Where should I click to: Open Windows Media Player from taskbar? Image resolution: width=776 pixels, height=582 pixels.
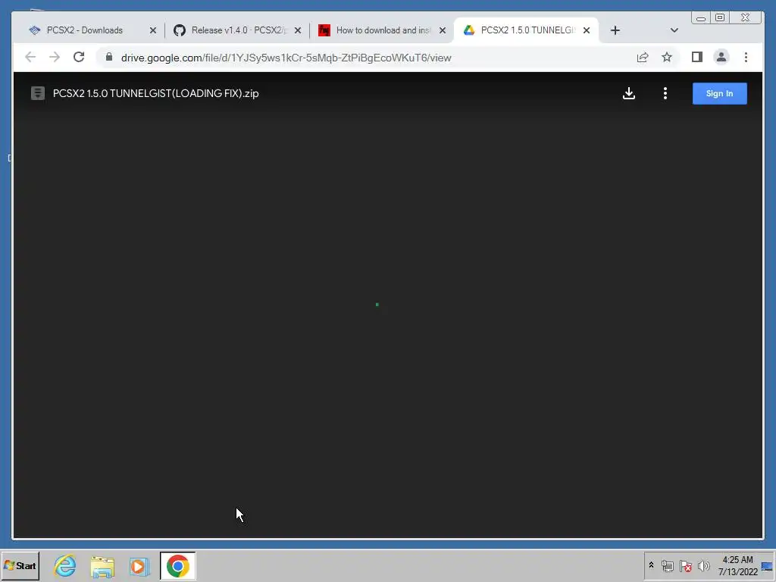tap(139, 565)
